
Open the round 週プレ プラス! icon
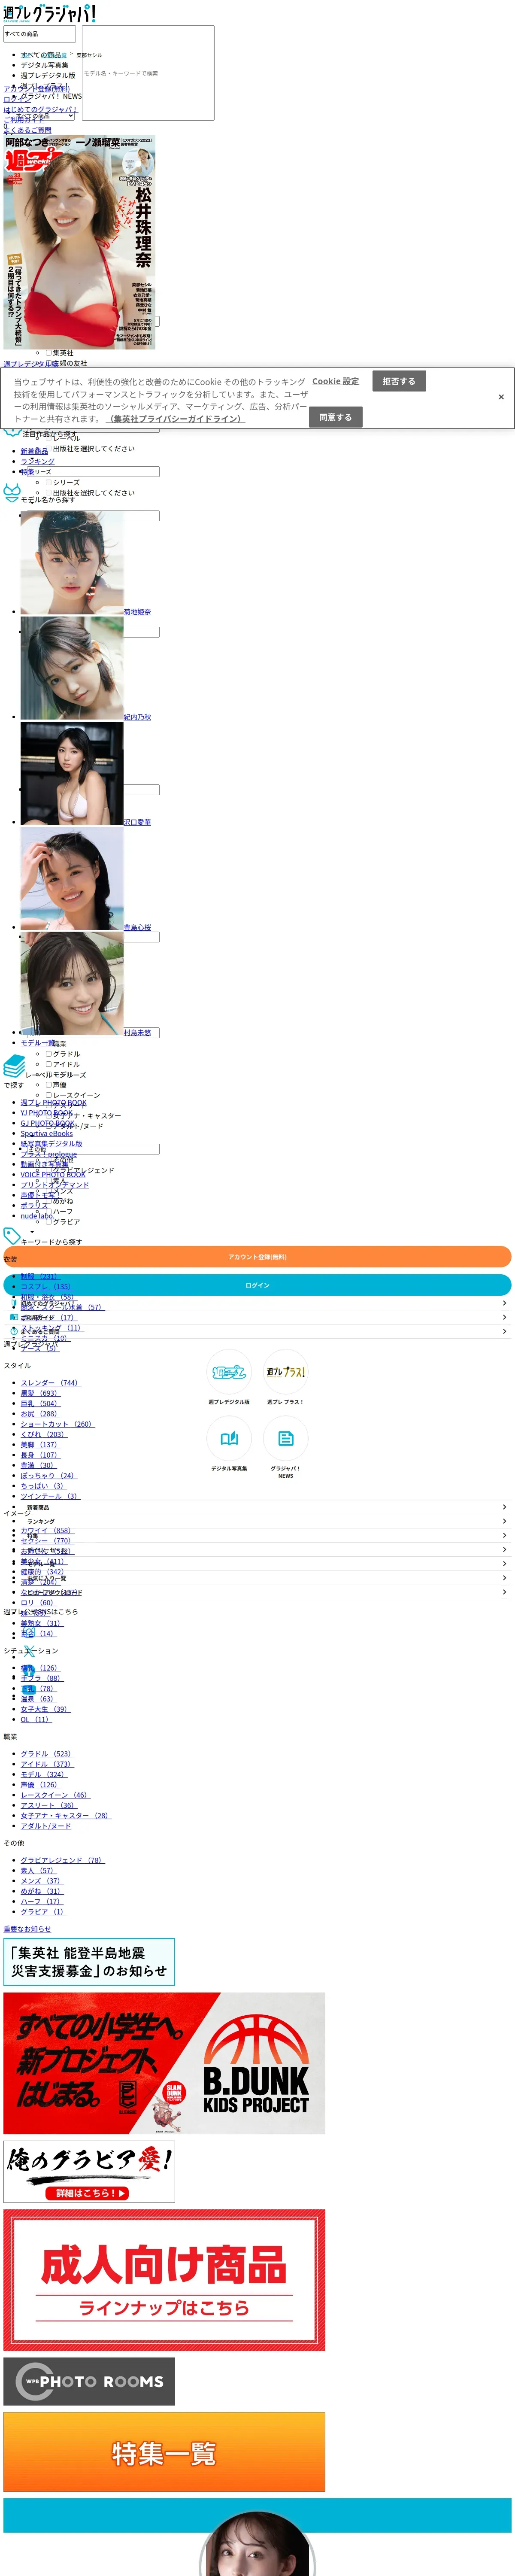click(x=286, y=1372)
